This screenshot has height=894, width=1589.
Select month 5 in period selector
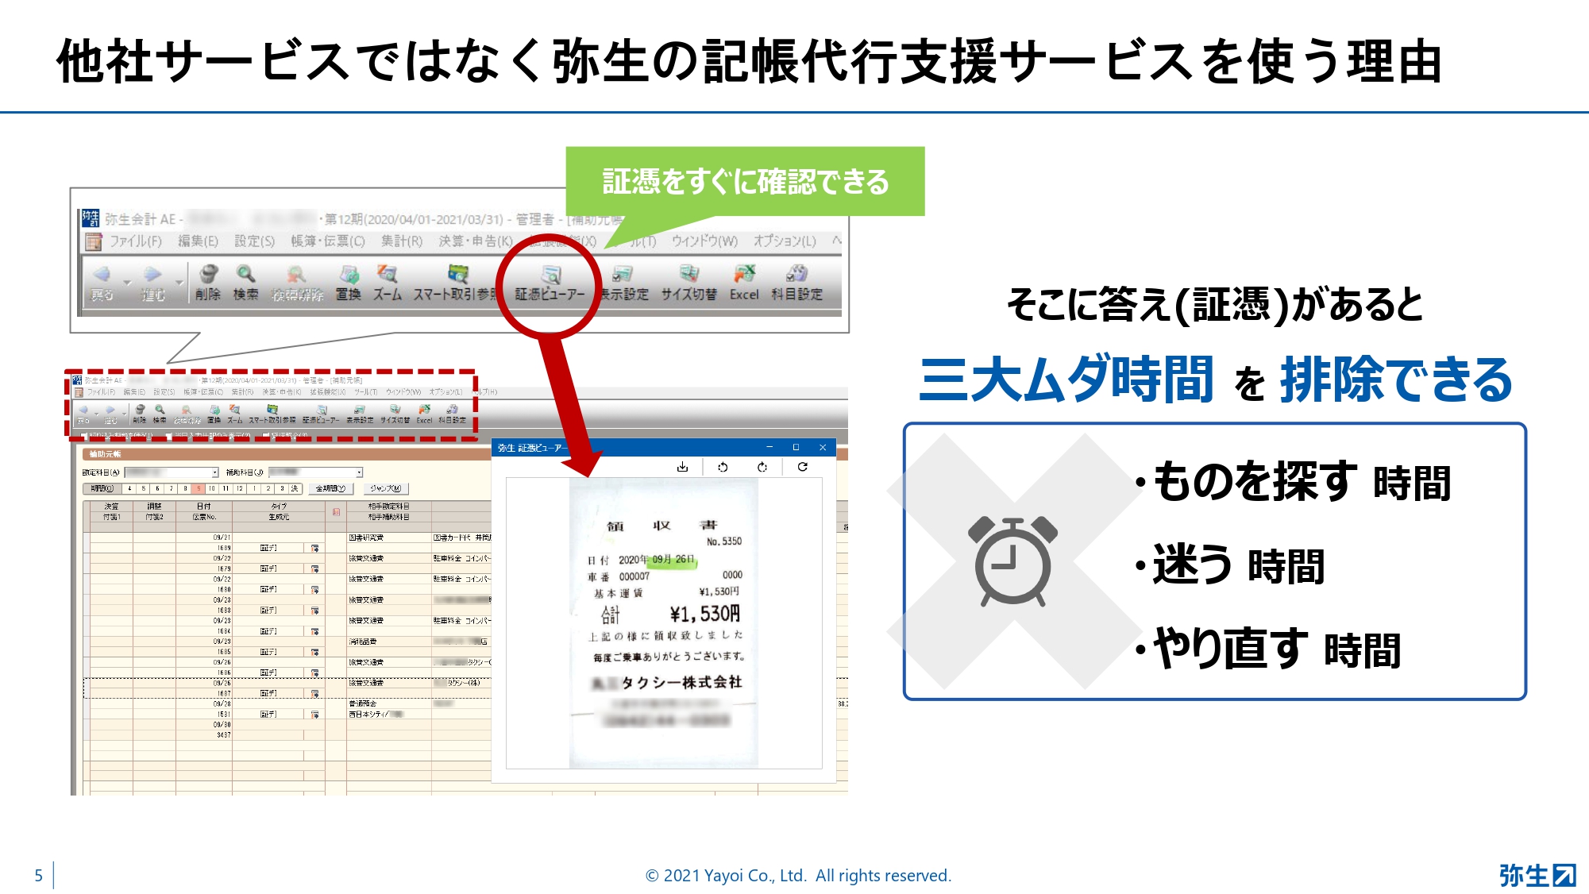pyautogui.click(x=144, y=489)
